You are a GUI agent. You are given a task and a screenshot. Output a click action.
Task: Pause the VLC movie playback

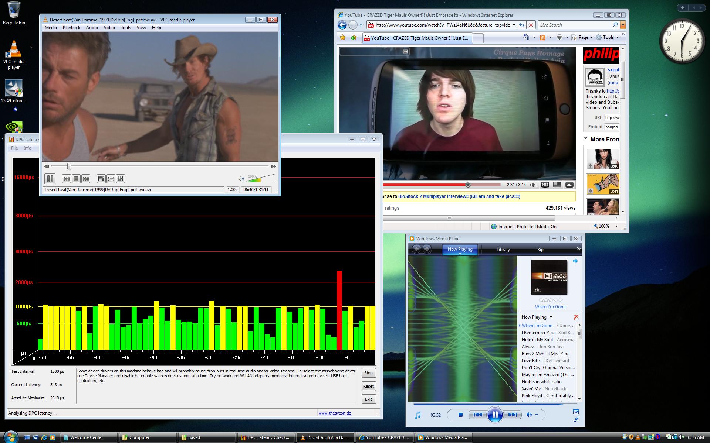coord(50,179)
